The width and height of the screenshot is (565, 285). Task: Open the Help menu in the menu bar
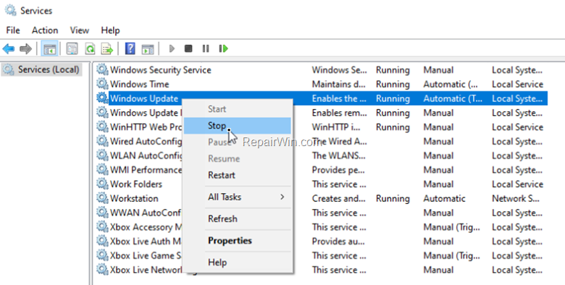tap(110, 30)
